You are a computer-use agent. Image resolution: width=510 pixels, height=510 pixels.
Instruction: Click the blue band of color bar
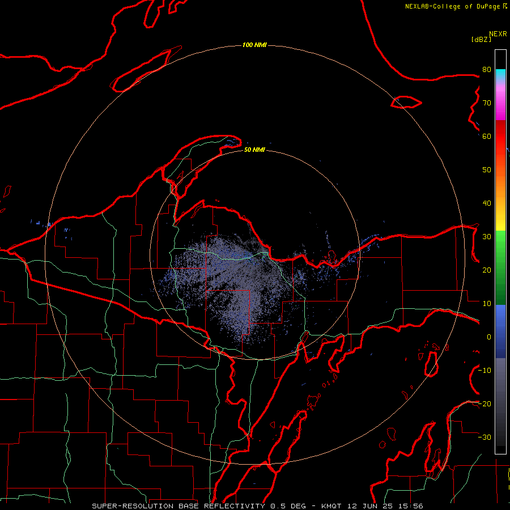click(x=500, y=331)
